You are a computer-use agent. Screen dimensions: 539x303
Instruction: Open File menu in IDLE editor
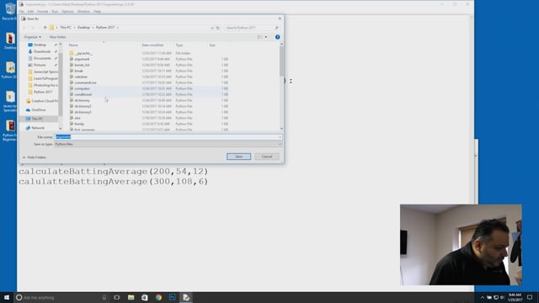22,11
